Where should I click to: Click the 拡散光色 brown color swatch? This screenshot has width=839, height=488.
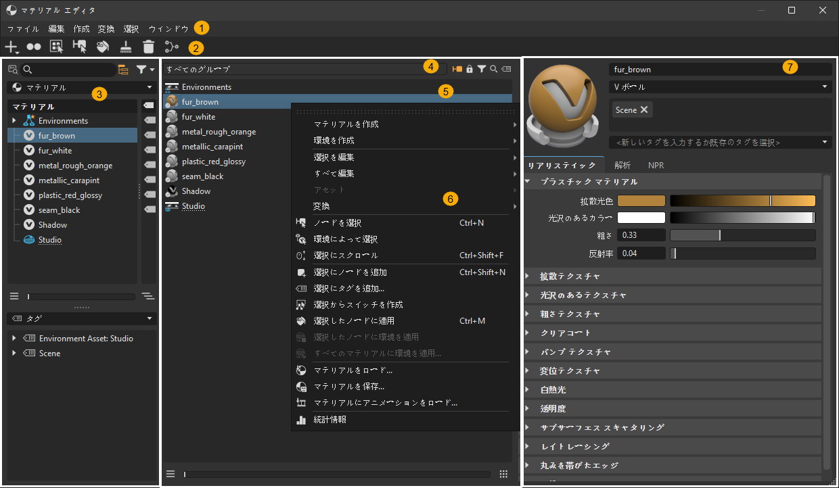coord(641,201)
